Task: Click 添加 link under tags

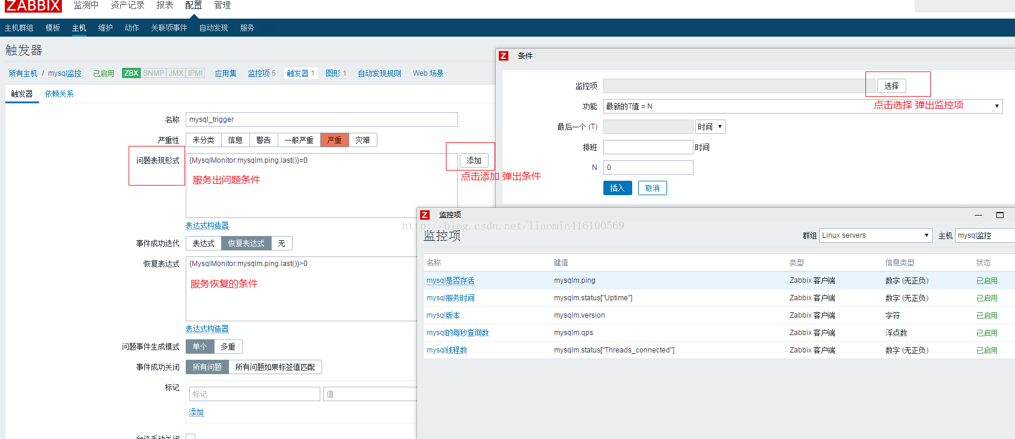Action: click(197, 413)
